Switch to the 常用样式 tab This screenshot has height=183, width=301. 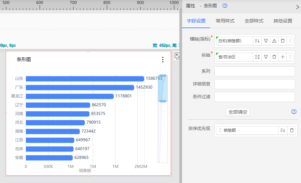click(225, 21)
